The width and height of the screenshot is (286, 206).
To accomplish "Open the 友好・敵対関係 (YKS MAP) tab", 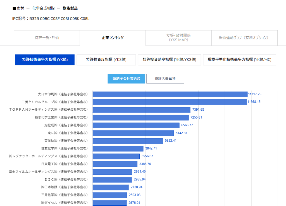I will [178, 38].
